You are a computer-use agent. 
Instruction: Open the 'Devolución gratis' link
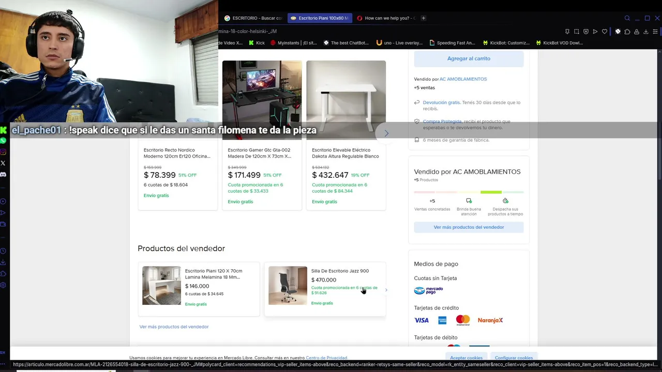(441, 102)
